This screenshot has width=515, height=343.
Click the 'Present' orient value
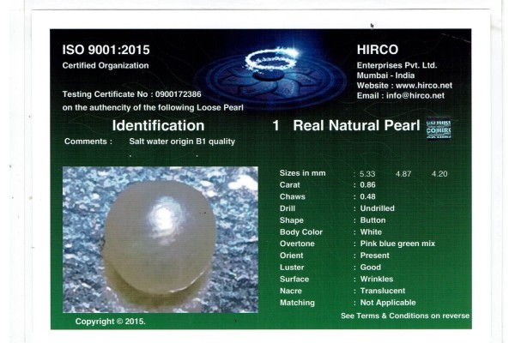coord(375,256)
